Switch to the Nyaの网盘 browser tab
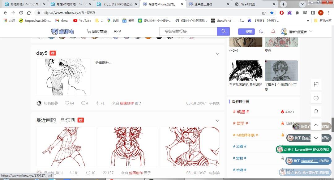334x180 pixels. coord(254,4)
